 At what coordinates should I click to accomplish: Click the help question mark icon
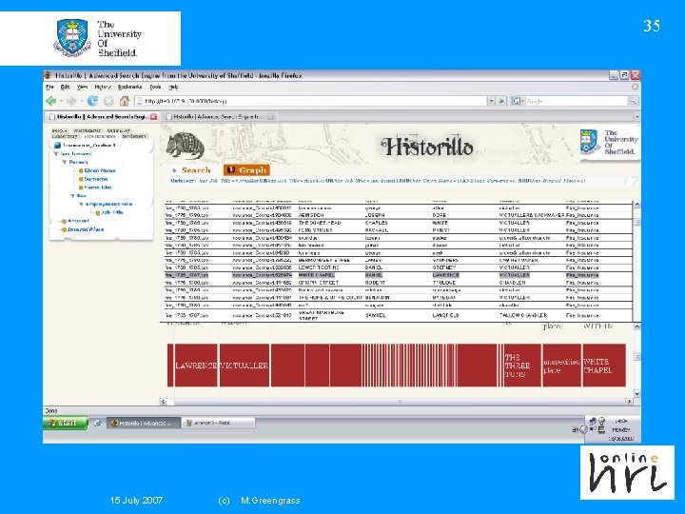point(631,181)
